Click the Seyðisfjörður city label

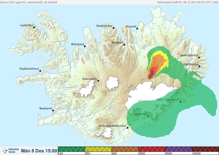(x=189, y=55)
